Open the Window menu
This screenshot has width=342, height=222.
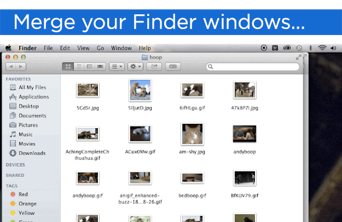pyautogui.click(x=121, y=48)
